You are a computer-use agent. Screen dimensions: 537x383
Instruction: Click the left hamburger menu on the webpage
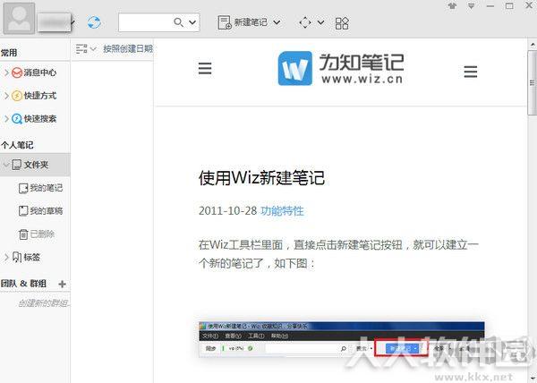tap(205, 68)
